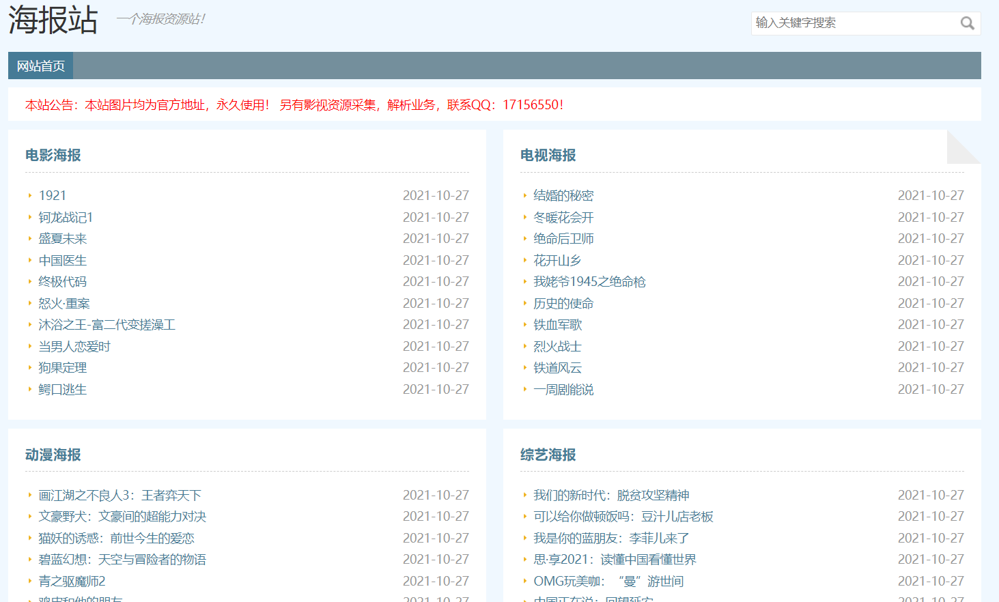Open the 怒火·重案 poster link
Viewport: 999px width, 602px height.
tap(64, 303)
